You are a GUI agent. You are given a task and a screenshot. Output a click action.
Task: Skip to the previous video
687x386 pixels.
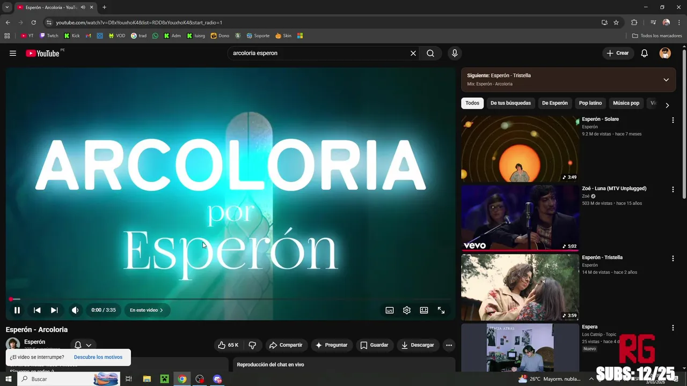click(x=37, y=310)
